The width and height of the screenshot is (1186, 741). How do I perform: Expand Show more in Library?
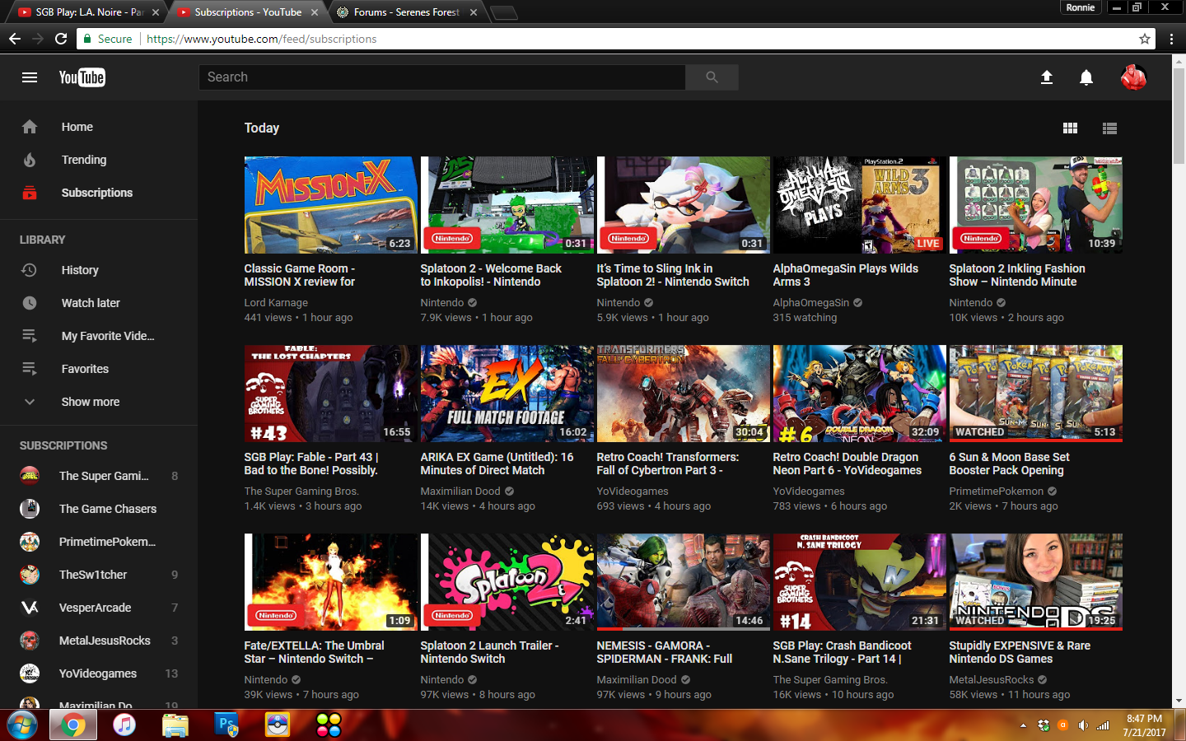(x=91, y=402)
